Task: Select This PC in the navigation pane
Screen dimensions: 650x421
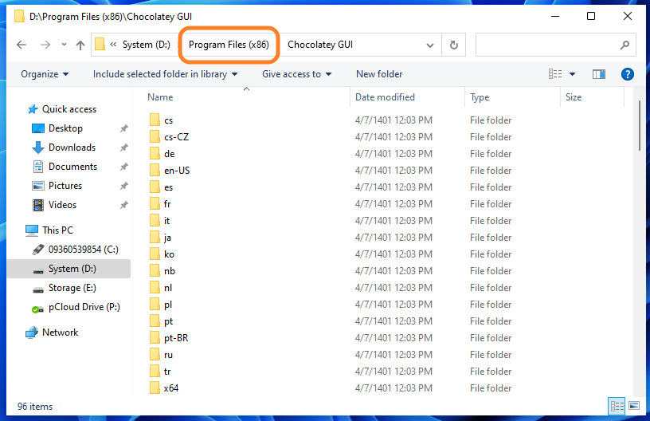Action: [x=57, y=230]
